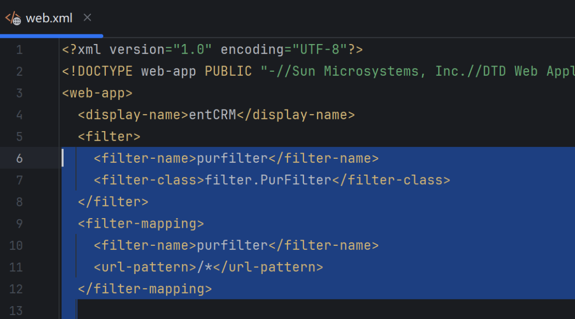Click the web.xml file type icon

[13, 18]
